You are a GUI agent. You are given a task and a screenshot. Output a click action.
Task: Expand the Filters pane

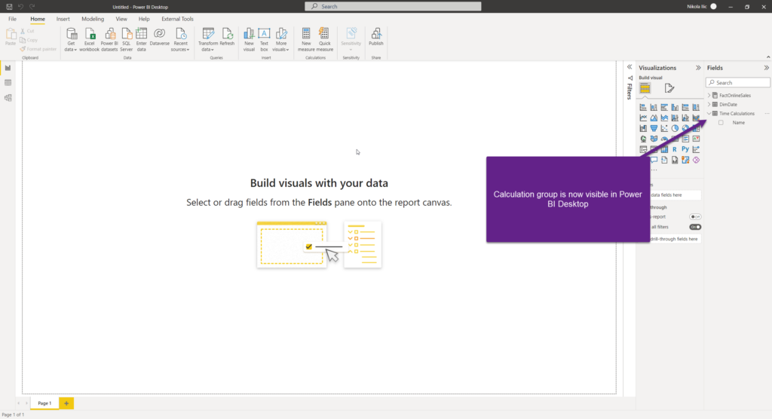(x=630, y=67)
